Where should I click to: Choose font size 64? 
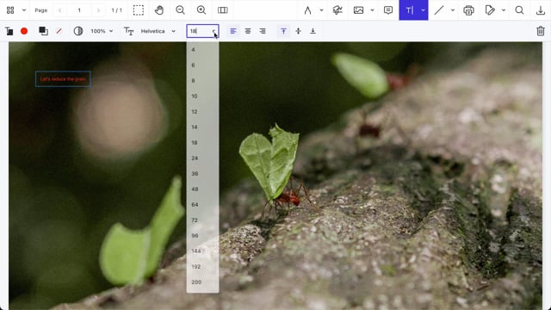[202, 205]
